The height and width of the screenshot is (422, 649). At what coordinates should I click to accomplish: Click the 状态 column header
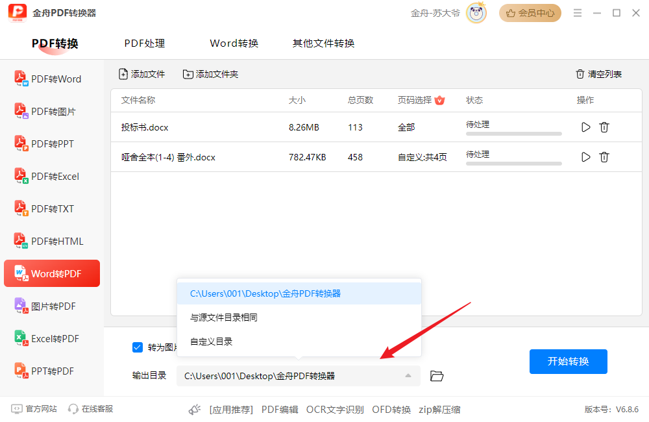click(474, 100)
